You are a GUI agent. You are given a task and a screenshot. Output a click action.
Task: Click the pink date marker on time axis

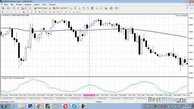[x=89, y=95]
